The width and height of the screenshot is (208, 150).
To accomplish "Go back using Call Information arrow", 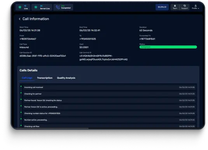I will pyautogui.click(x=19, y=19).
